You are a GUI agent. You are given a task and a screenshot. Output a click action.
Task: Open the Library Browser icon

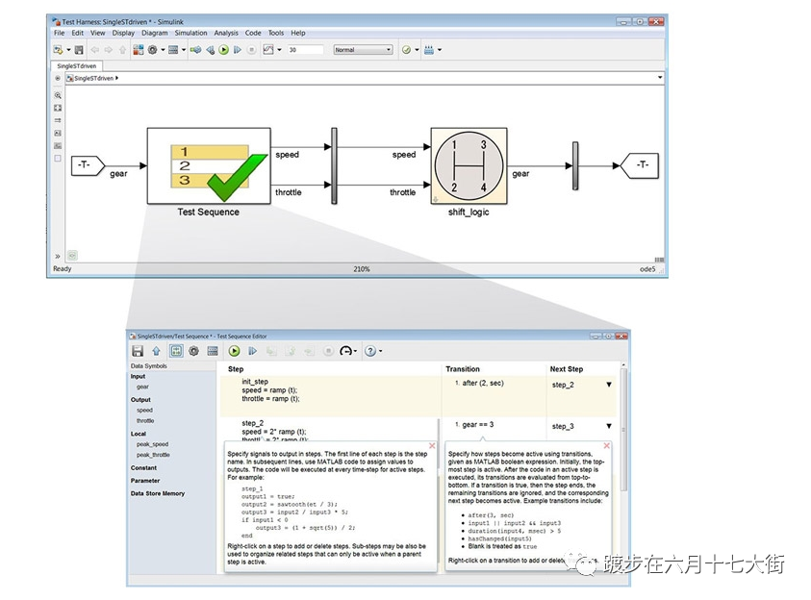pyautogui.click(x=139, y=50)
